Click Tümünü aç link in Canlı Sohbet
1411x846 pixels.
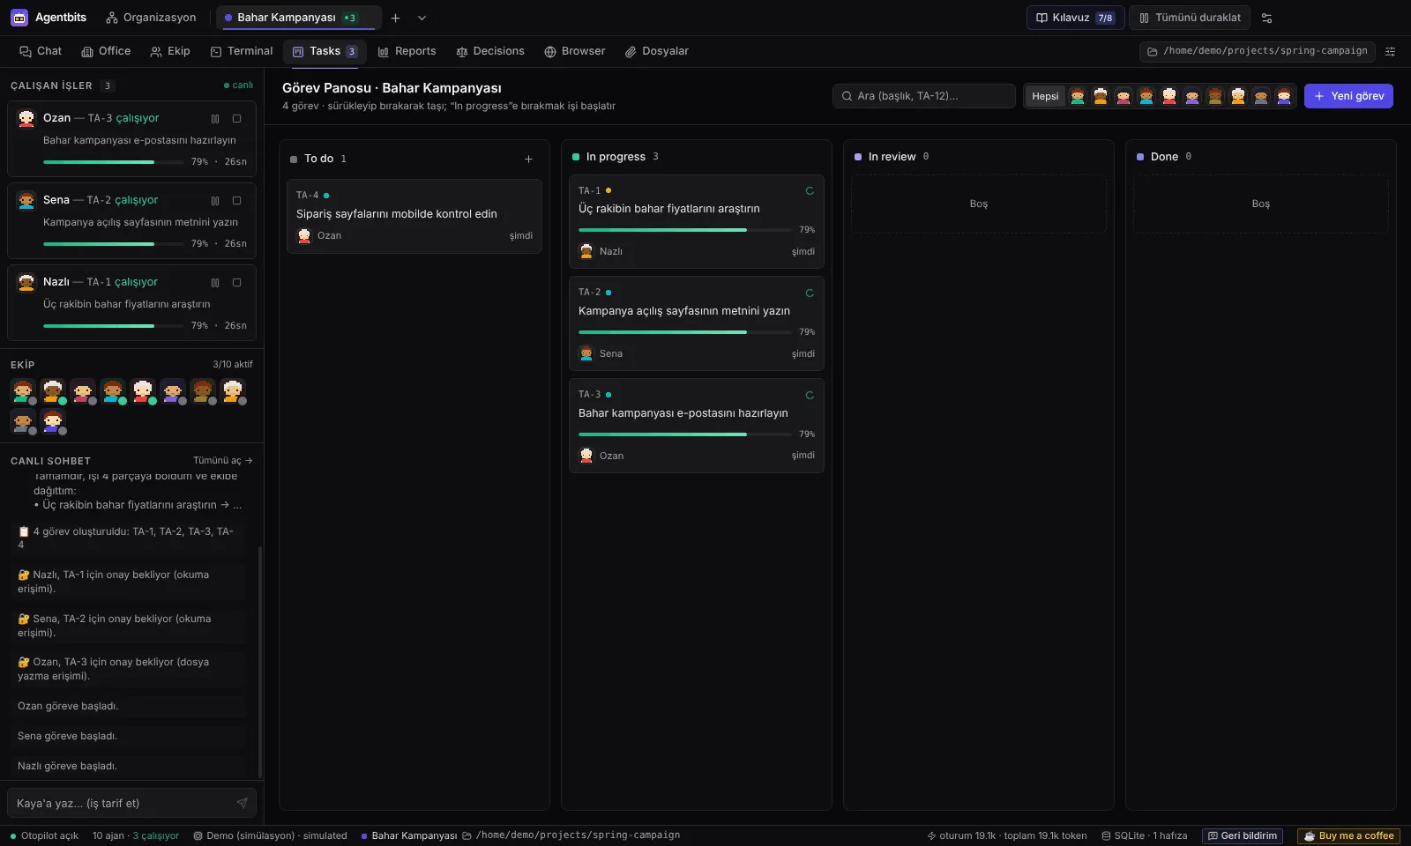223,460
